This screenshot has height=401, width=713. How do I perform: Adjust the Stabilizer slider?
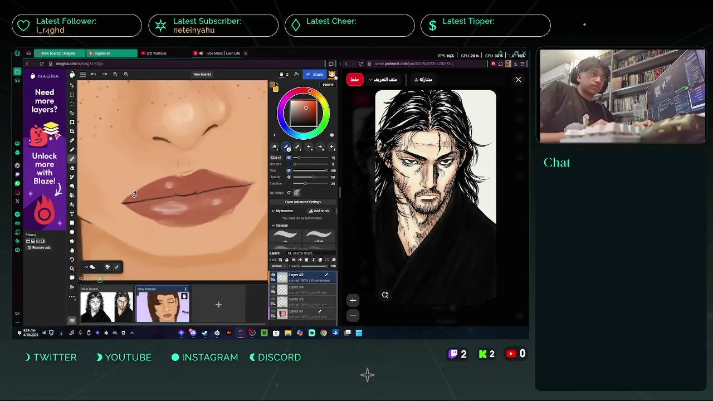coord(310,183)
